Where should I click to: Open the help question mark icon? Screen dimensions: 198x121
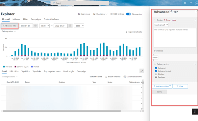tap(191, 3)
